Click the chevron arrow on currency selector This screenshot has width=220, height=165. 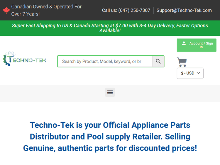[198, 73]
